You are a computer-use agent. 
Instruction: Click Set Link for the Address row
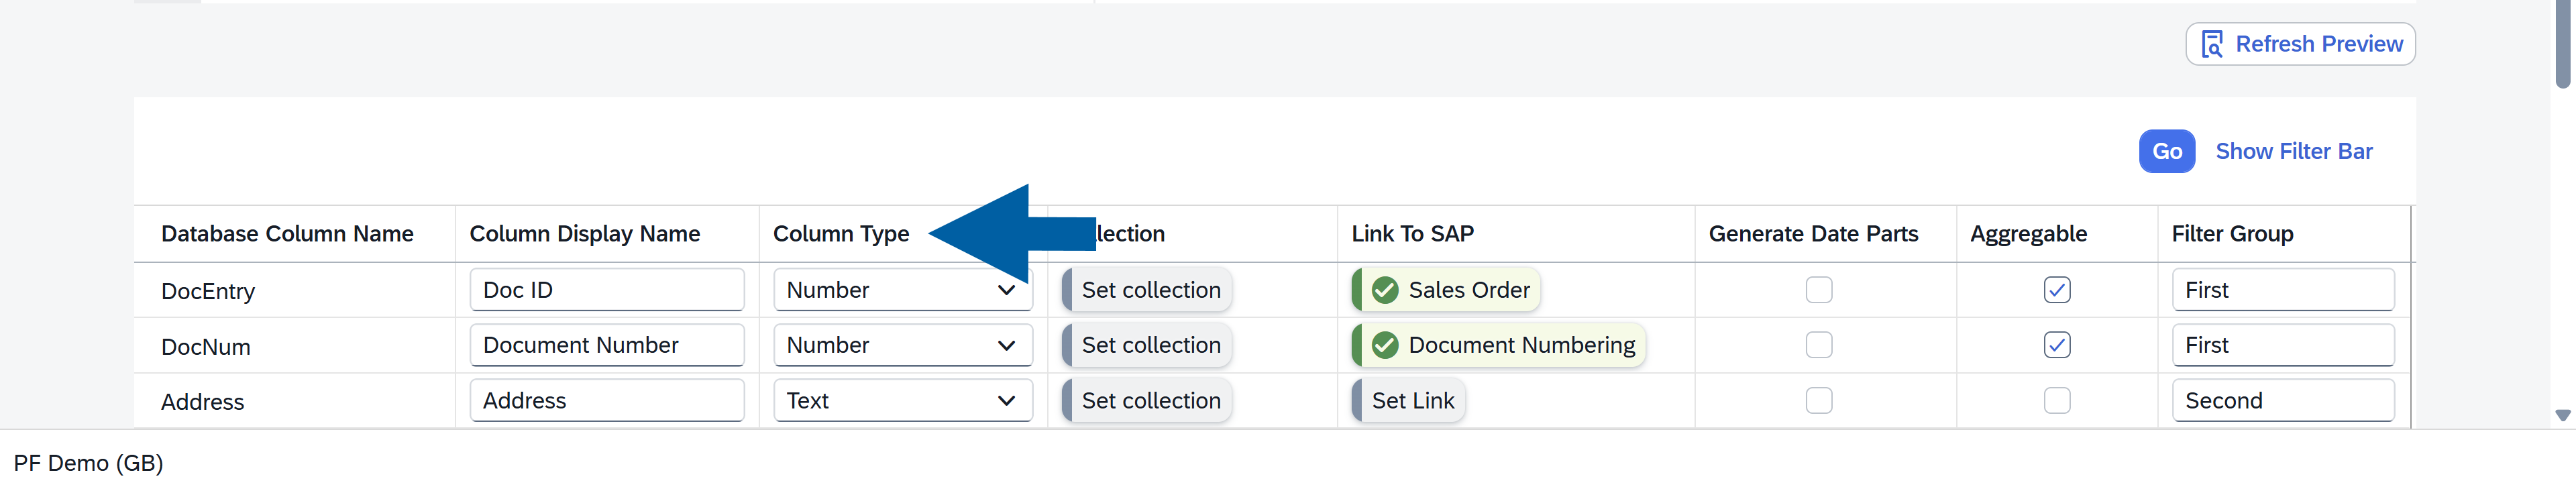point(1412,401)
